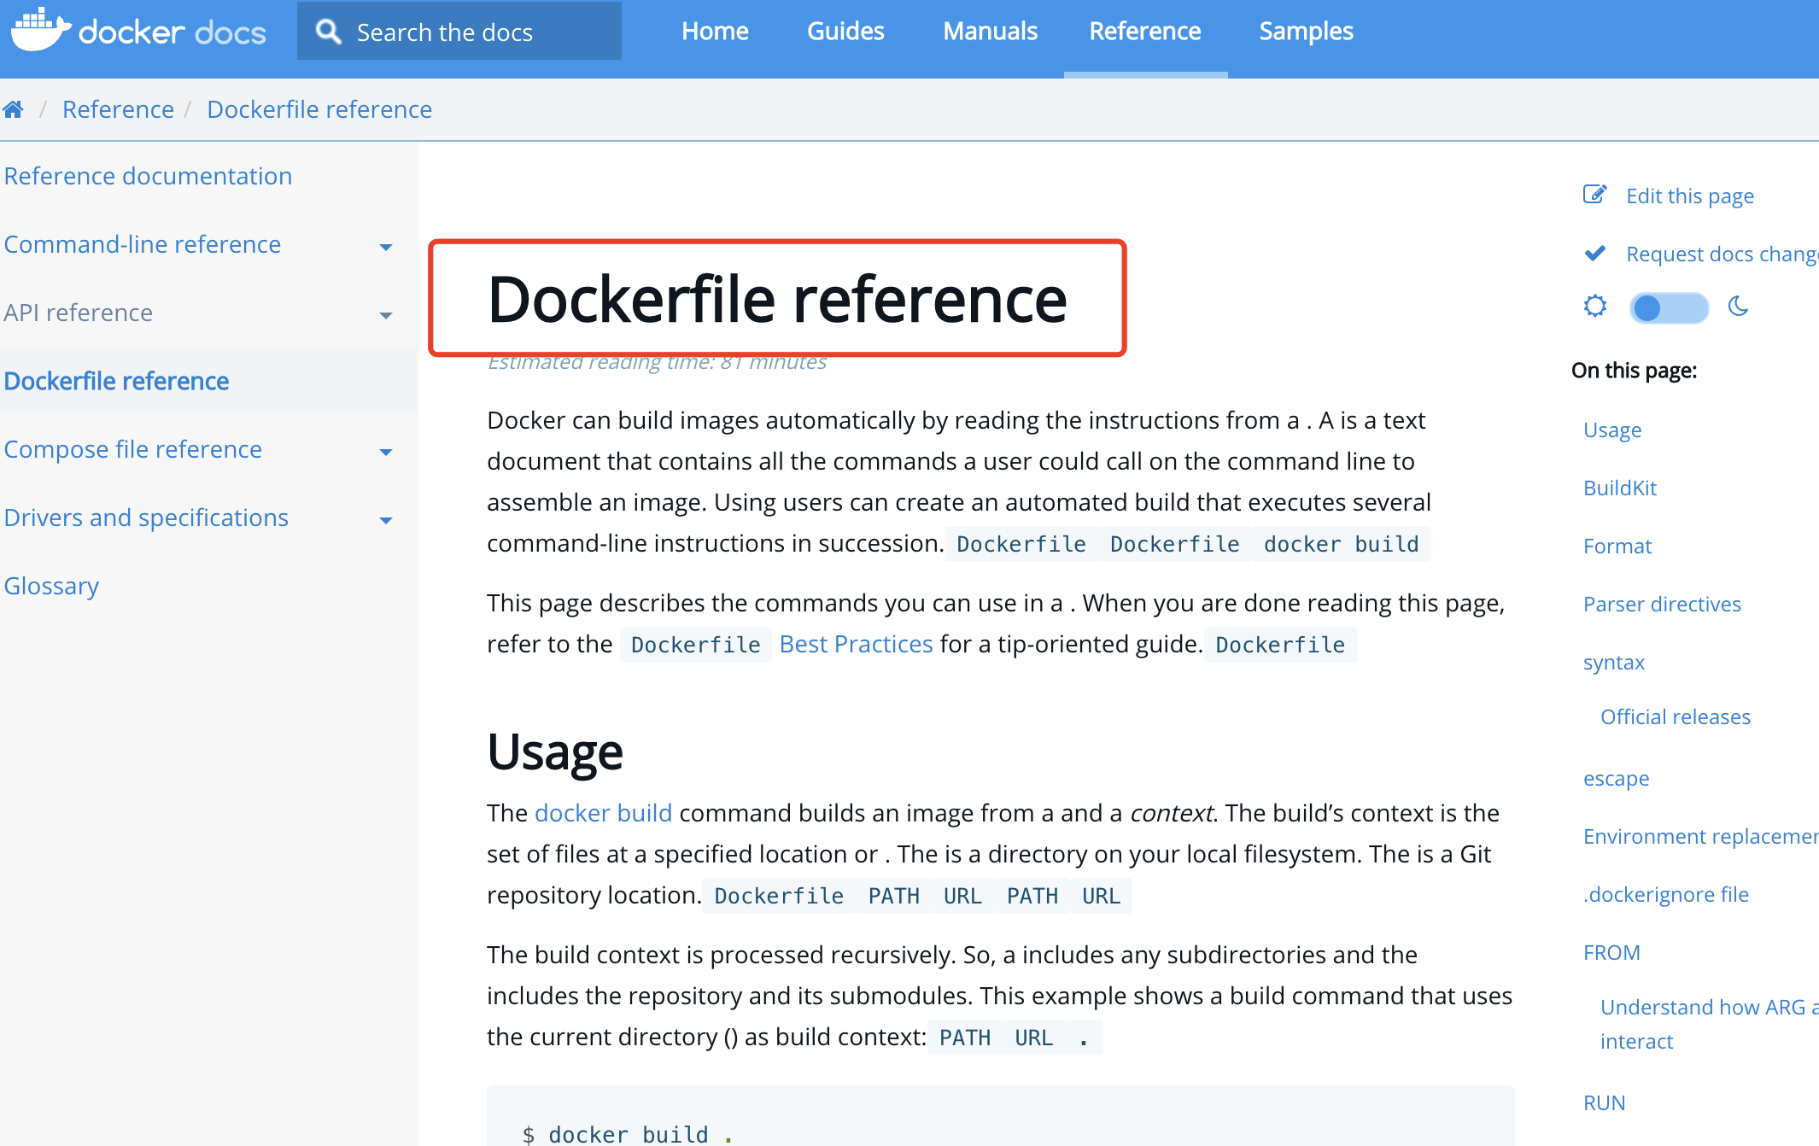Click the sun light-mode icon
The image size is (1819, 1146).
1594,306
